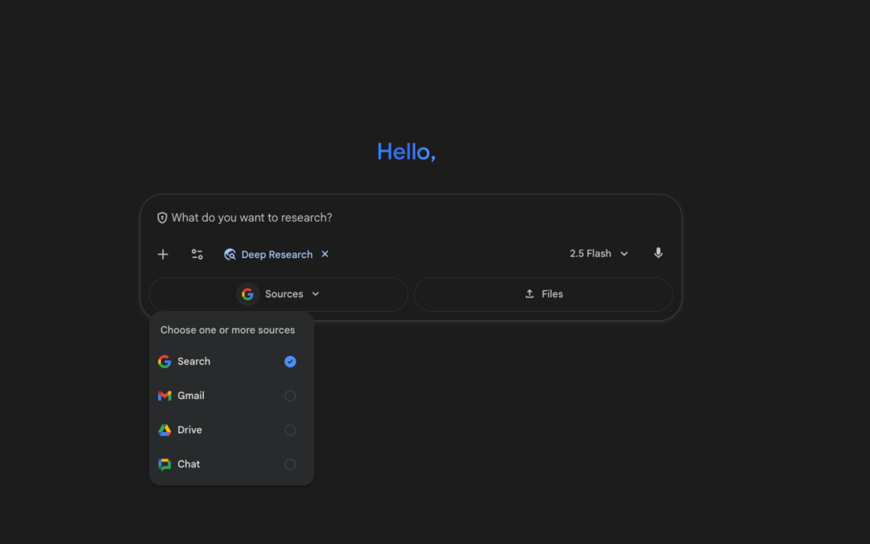Click the Google G icon on the Sources button
Image resolution: width=870 pixels, height=544 pixels.
(x=247, y=293)
